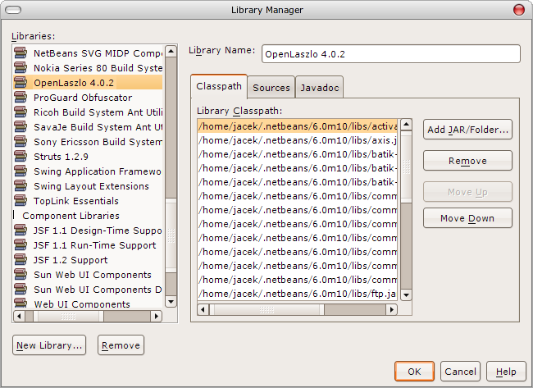Click classpath list scroll right arrow
The image size is (533, 388).
click(x=392, y=309)
